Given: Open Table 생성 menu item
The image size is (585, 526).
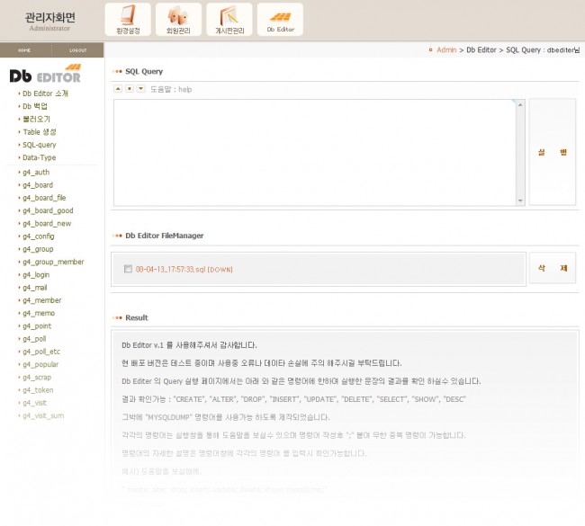Looking at the screenshot, I should (x=40, y=132).
